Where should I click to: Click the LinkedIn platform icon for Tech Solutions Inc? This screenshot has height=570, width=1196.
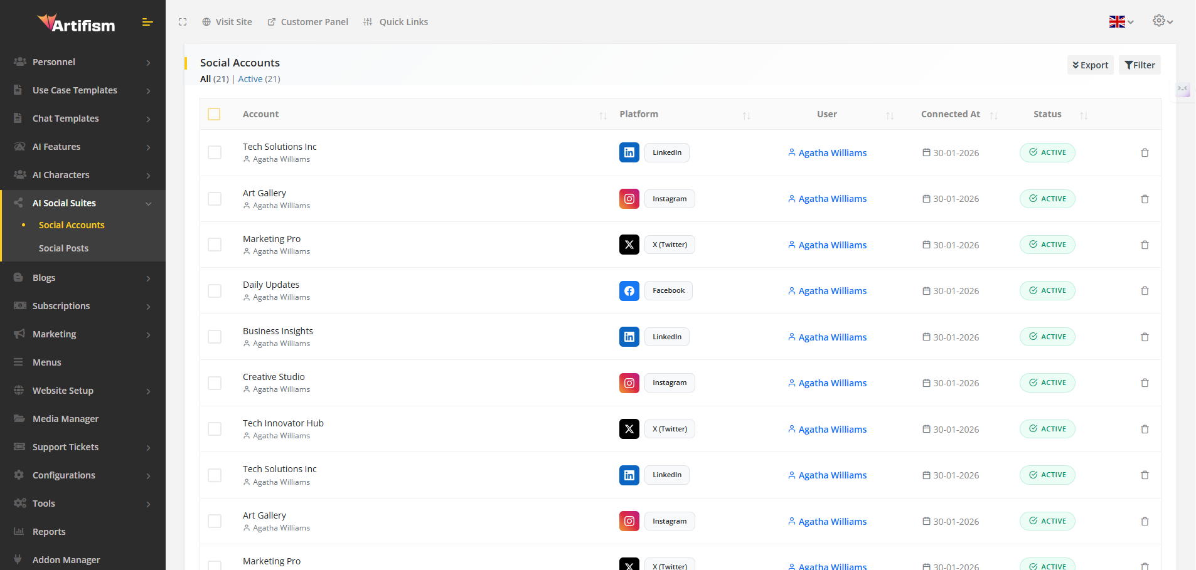click(629, 152)
